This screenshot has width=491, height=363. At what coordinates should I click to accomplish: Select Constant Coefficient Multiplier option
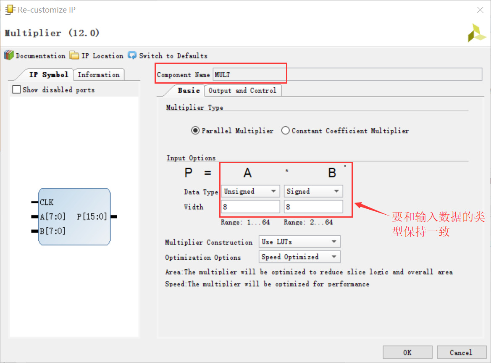click(x=286, y=131)
